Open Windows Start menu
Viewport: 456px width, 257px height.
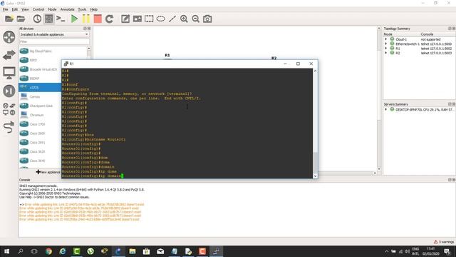pos(6,251)
